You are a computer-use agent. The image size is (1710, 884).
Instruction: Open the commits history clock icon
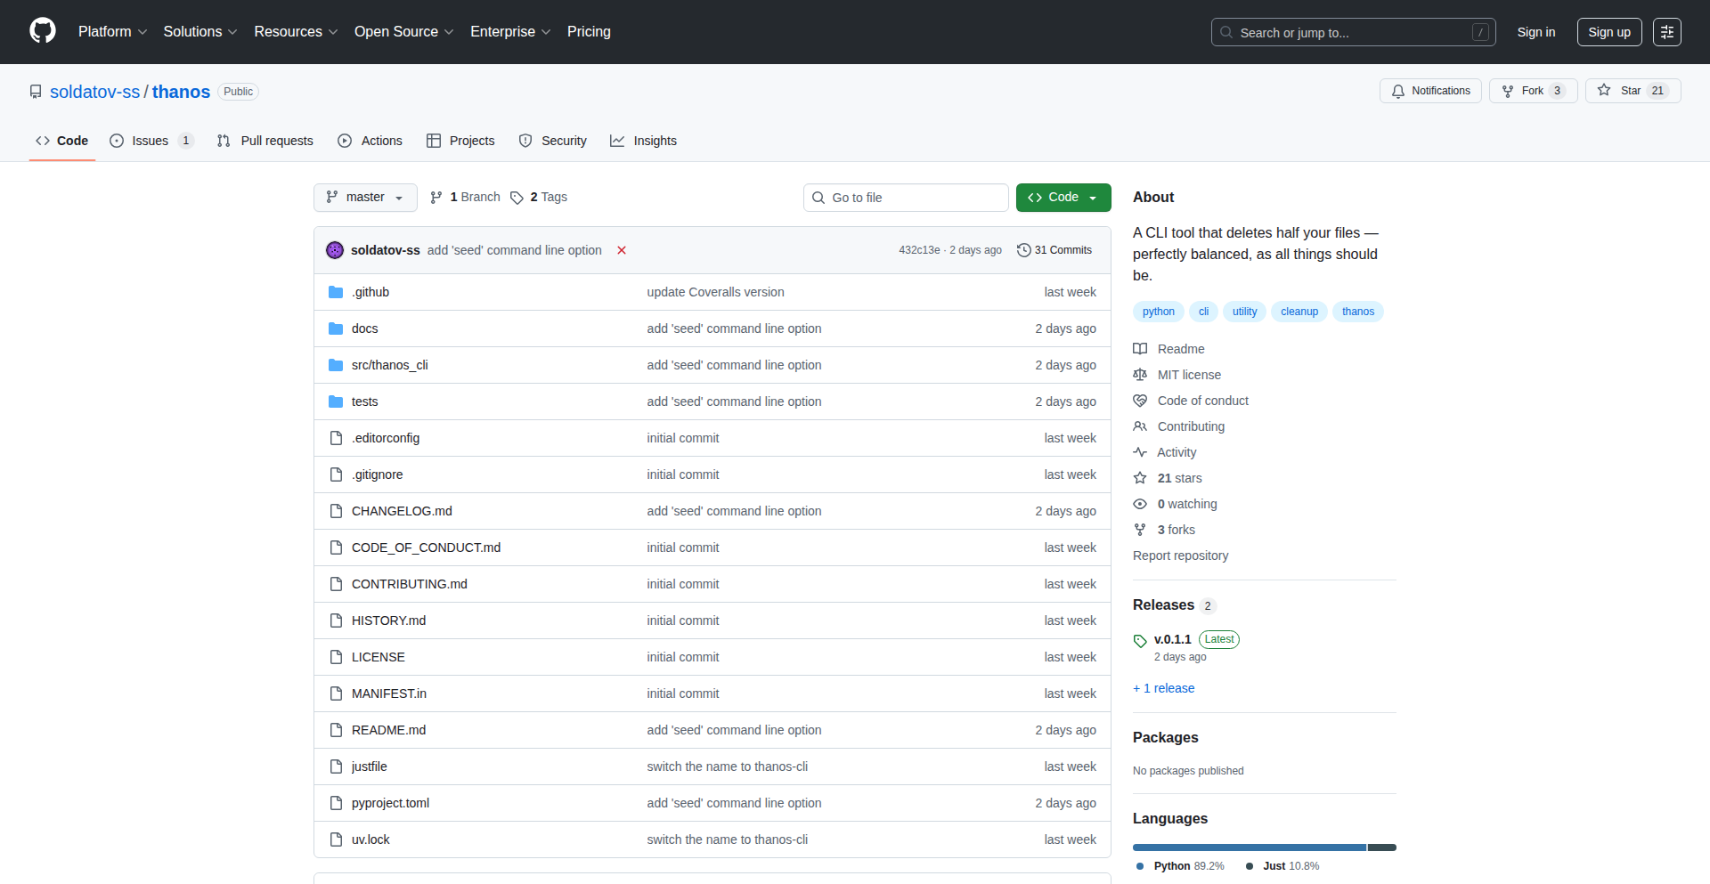[x=1023, y=250]
